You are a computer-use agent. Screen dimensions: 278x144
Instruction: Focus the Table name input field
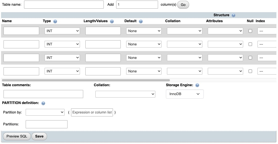click(x=64, y=5)
